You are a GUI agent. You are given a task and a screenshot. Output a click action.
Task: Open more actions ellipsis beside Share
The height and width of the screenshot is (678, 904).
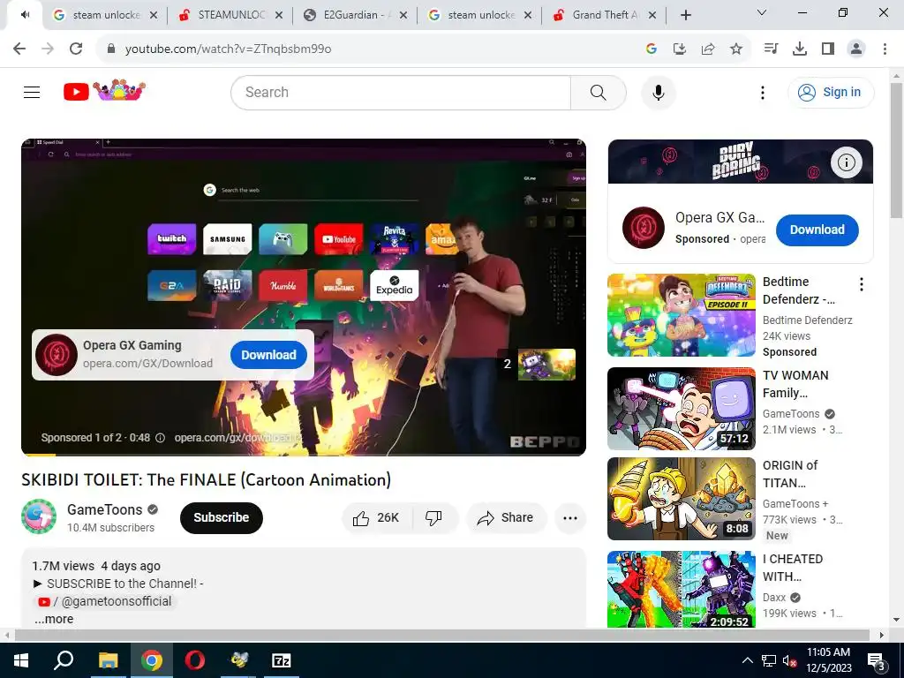tap(569, 517)
